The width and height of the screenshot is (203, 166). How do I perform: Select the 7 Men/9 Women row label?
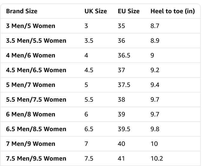(x=31, y=144)
